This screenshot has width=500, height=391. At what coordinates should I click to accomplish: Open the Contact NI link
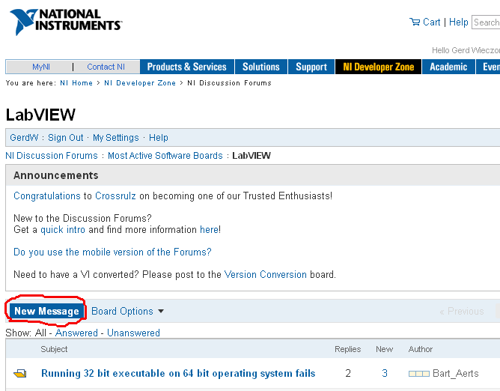point(106,67)
